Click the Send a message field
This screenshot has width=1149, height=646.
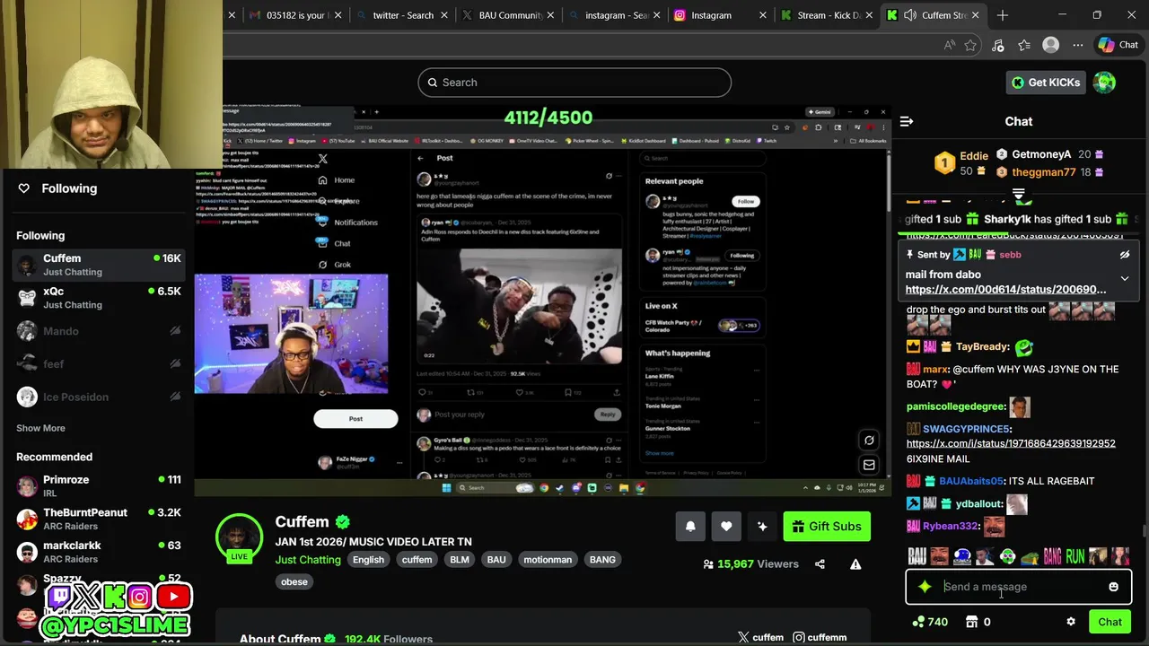(1018, 587)
